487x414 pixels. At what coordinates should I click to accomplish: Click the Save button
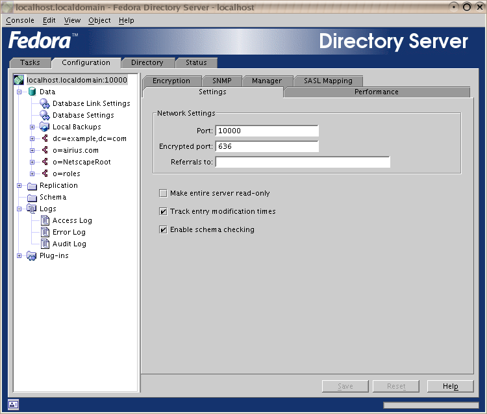tap(345, 386)
